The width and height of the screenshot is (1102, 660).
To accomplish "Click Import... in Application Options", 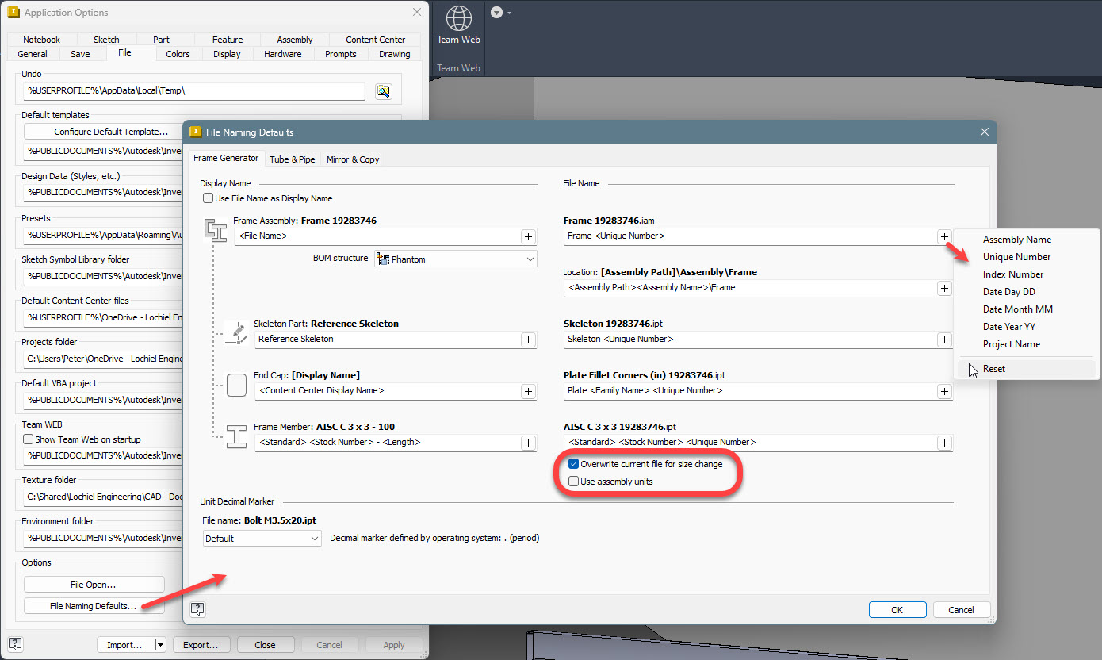I will [x=124, y=645].
